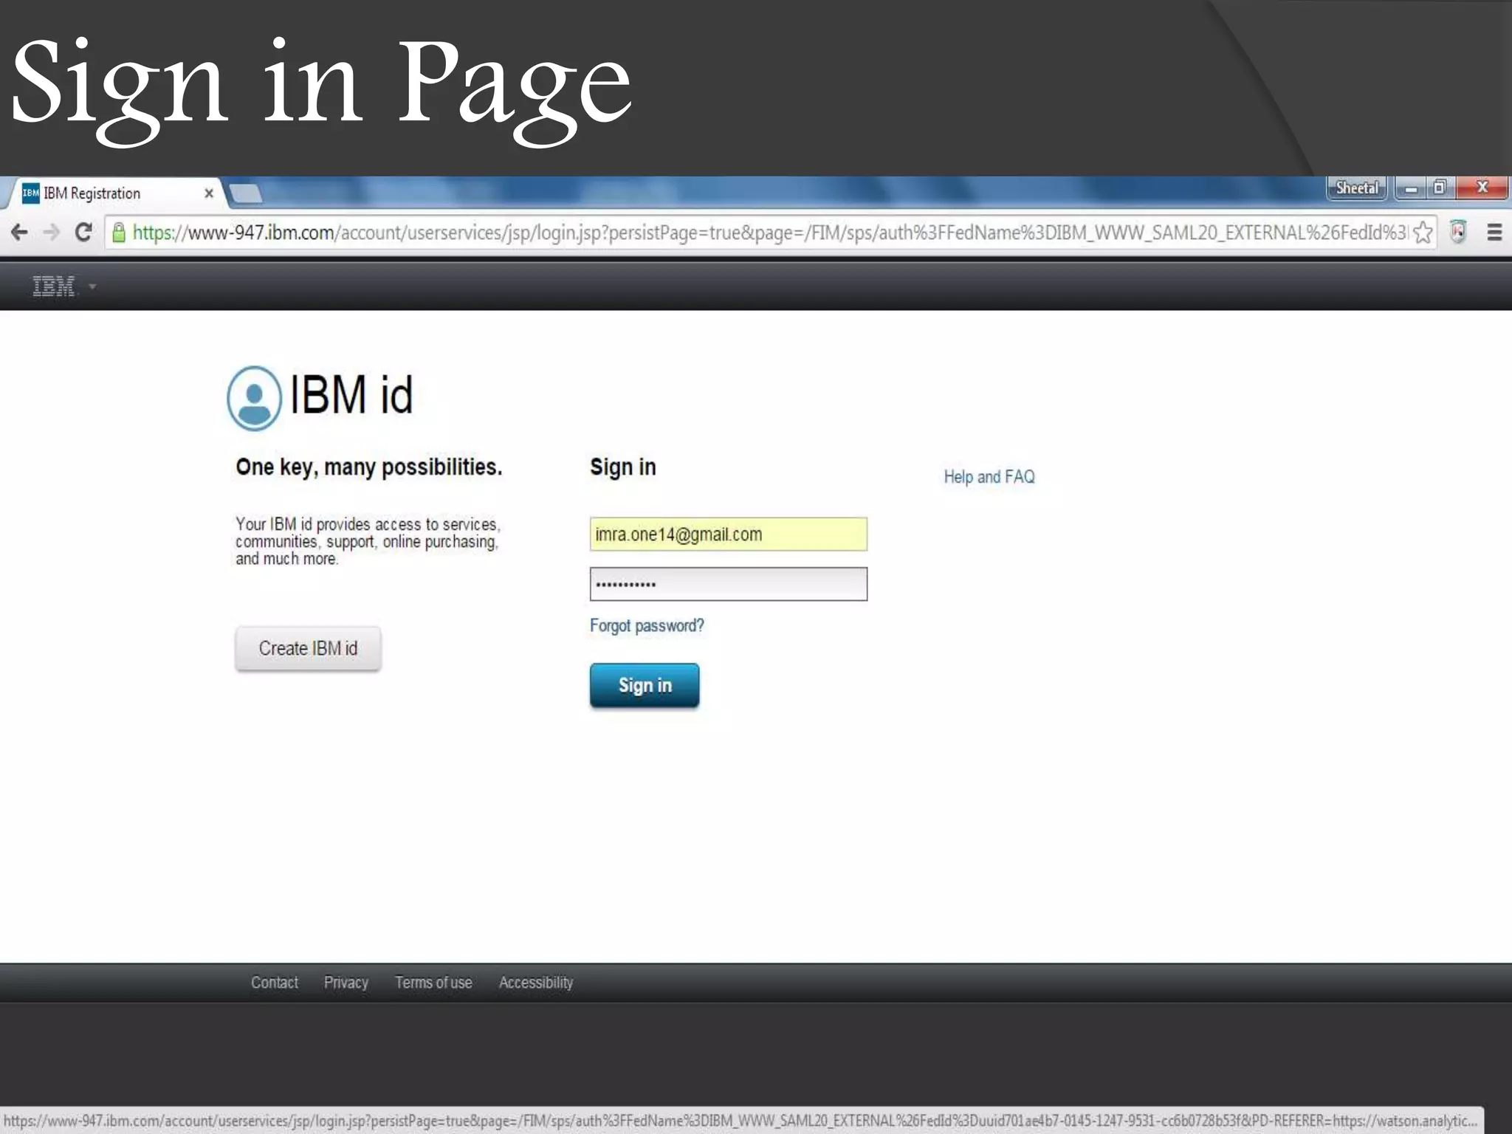Open the Contact footer link
Viewport: 1512px width, 1134px height.
275,983
